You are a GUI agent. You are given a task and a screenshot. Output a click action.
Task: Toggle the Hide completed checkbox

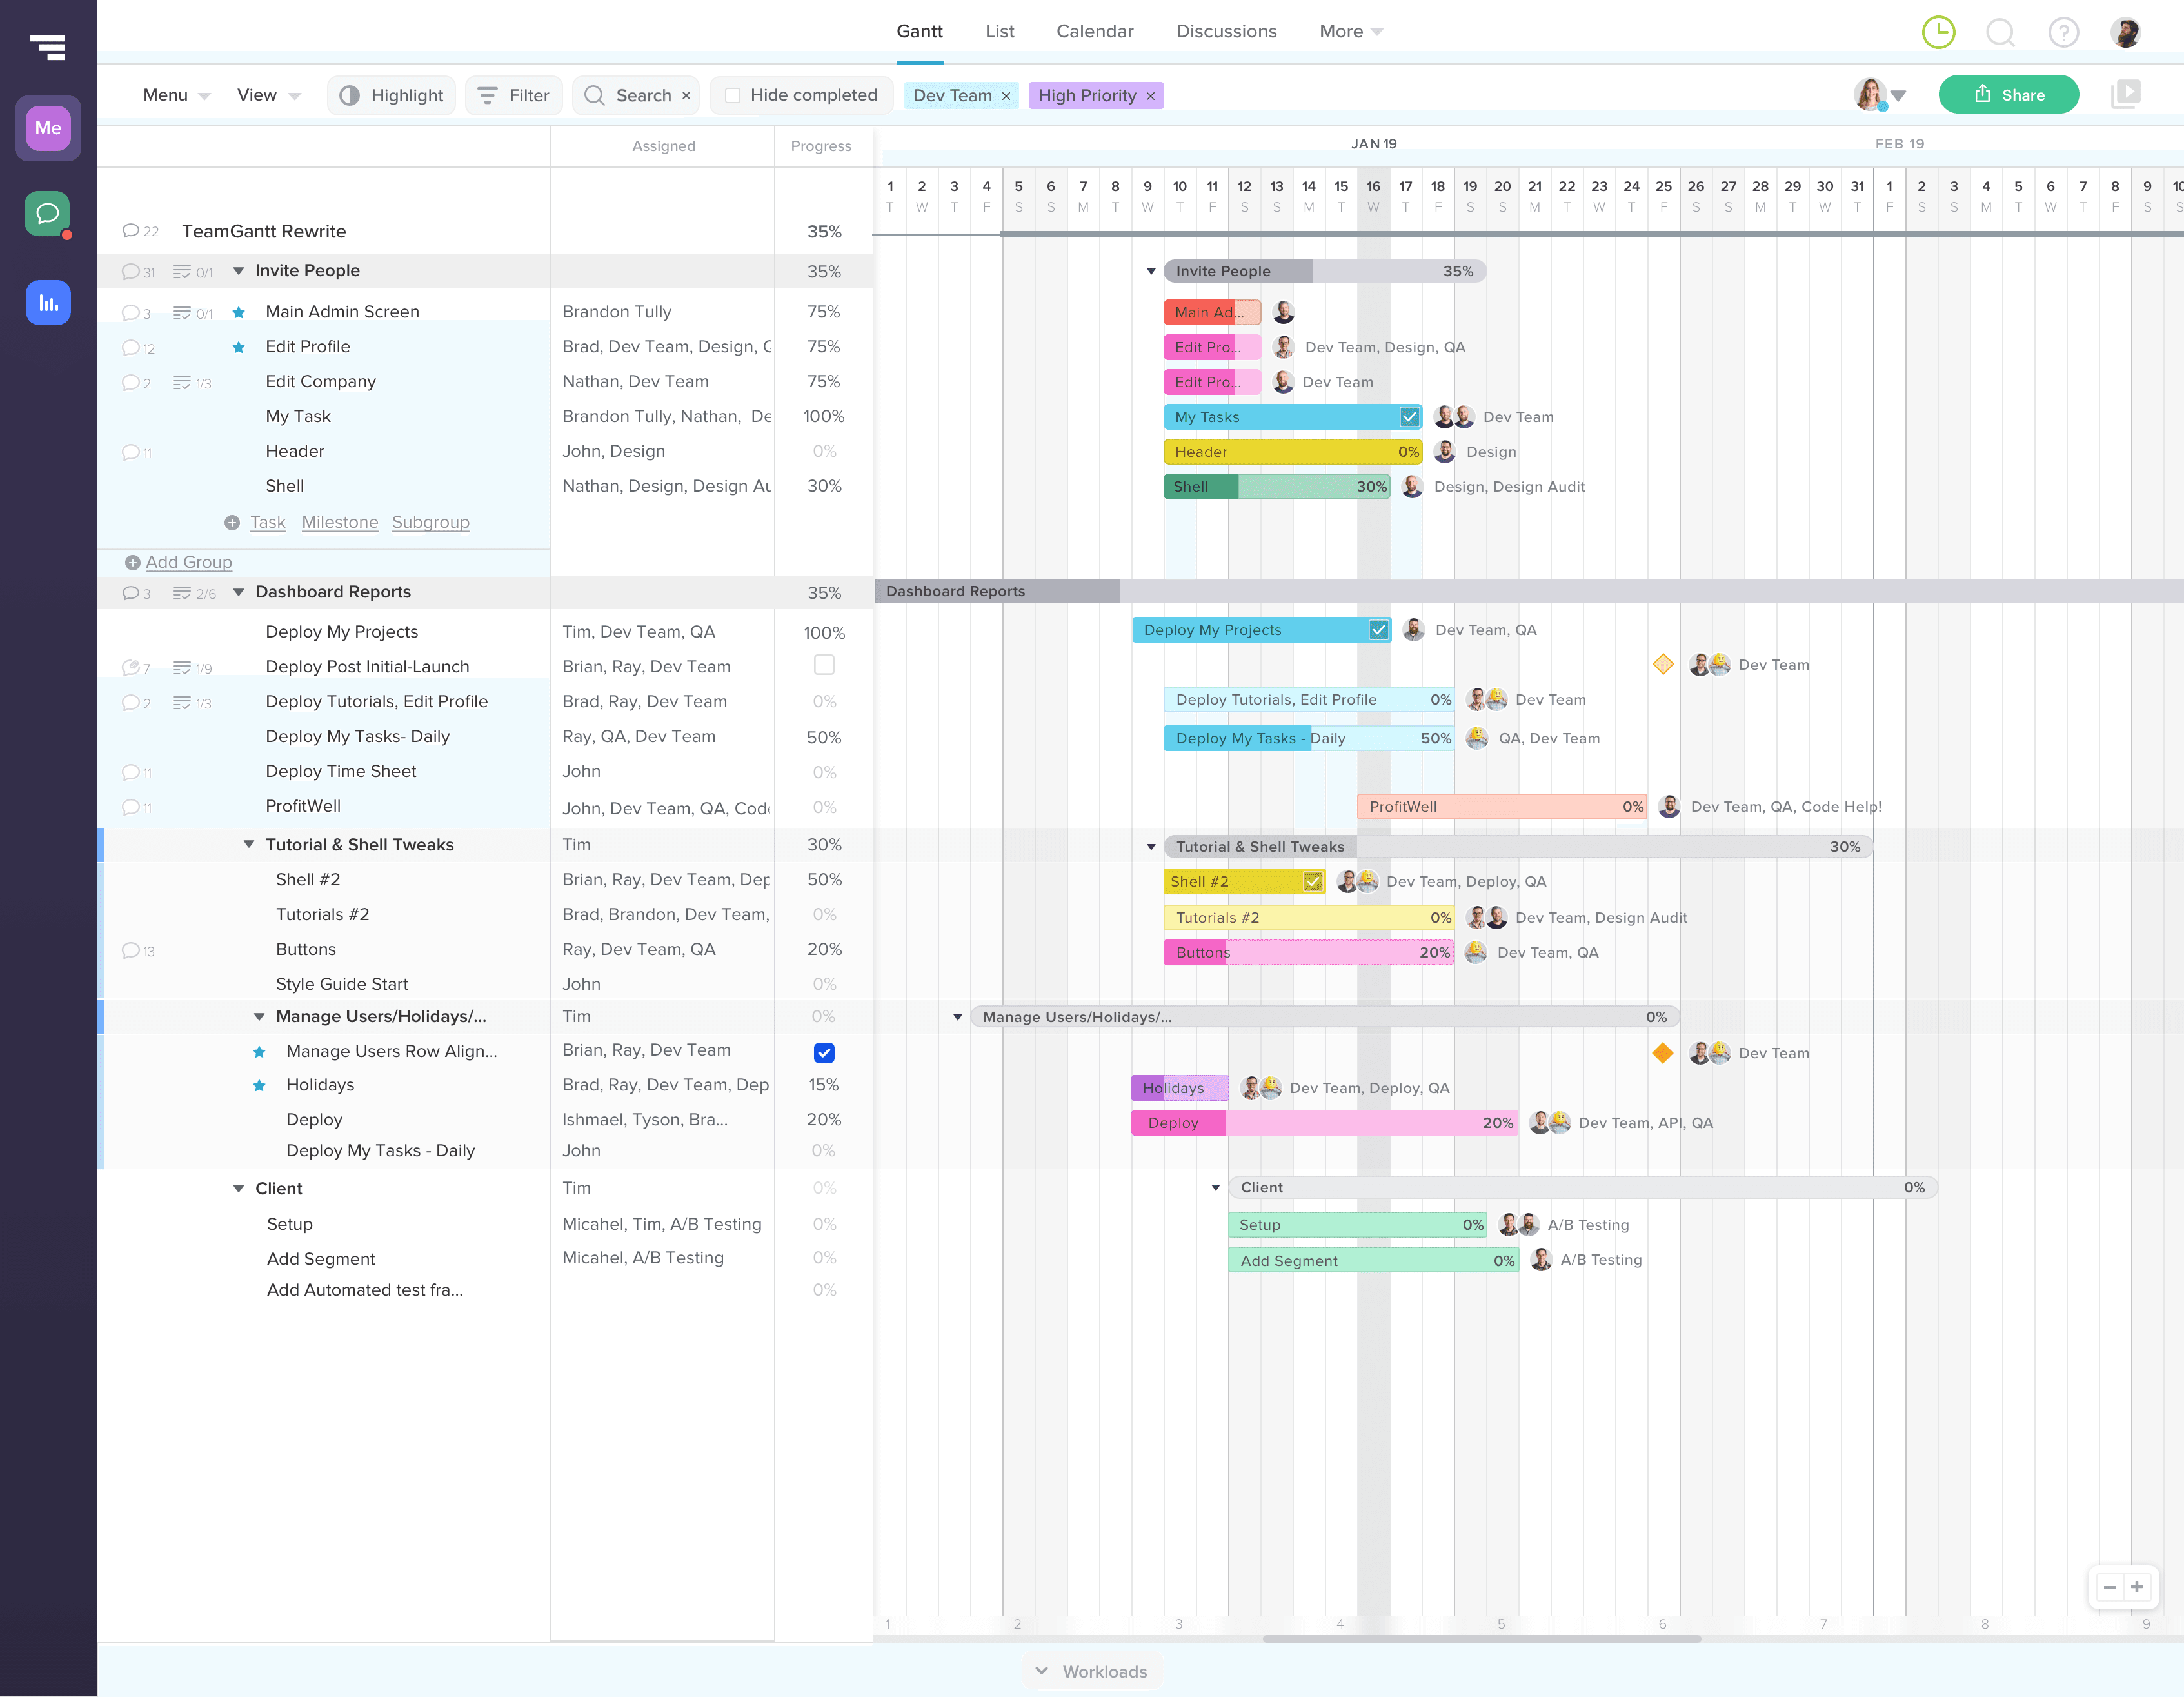click(733, 95)
